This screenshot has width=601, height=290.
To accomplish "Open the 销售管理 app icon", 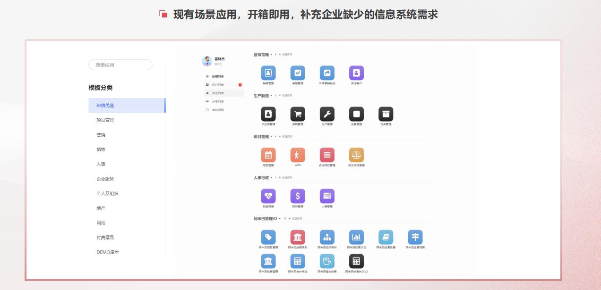I will pyautogui.click(x=268, y=73).
